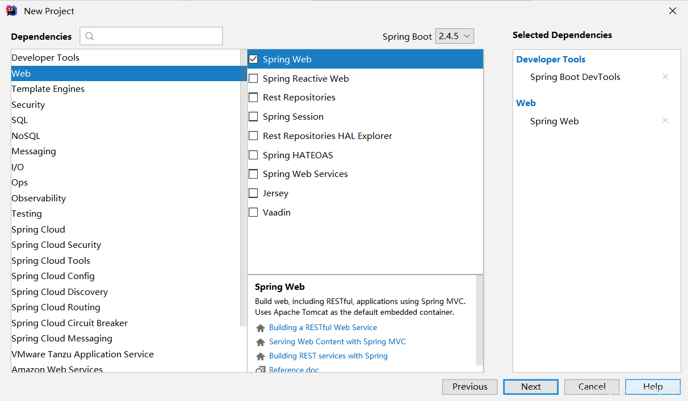
Task: Focus the dependencies search field
Action: [151, 36]
